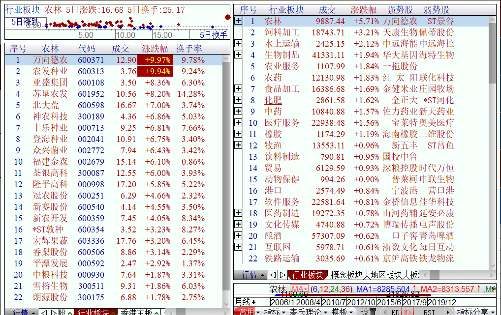
Task: Click next-tab arrow in left panel tab bar
Action: [x=54, y=312]
